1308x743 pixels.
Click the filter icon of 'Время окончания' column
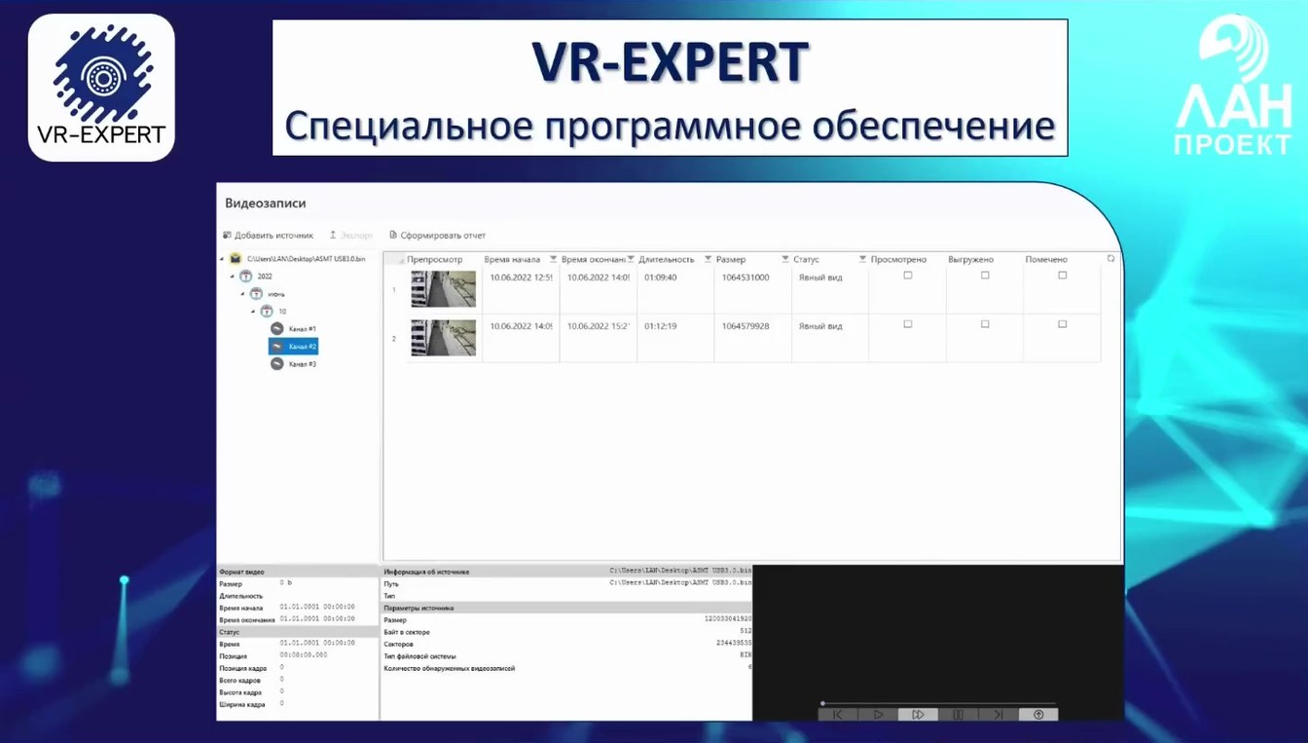click(x=631, y=260)
